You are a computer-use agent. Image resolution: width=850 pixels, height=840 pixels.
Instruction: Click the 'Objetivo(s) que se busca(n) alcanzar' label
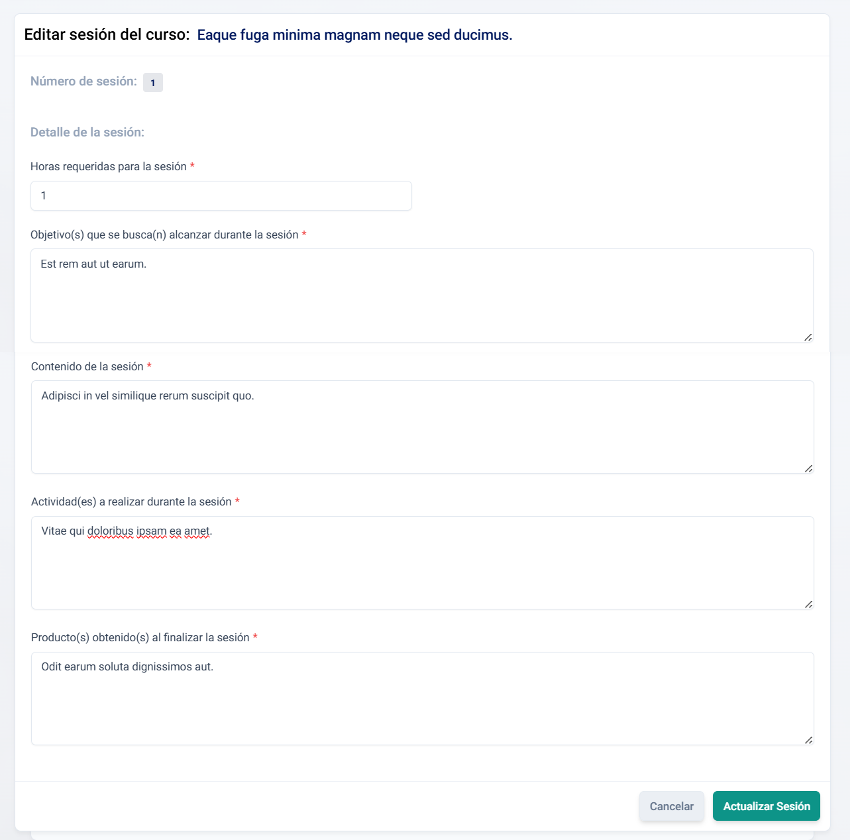164,235
